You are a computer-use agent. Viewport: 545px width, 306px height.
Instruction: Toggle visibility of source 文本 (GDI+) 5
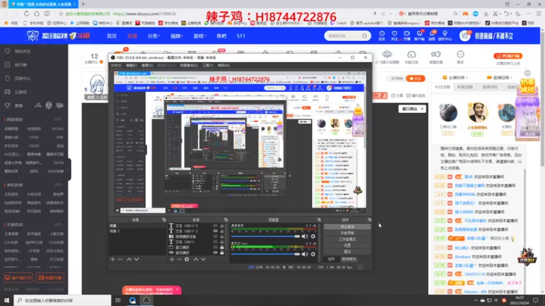215,226
